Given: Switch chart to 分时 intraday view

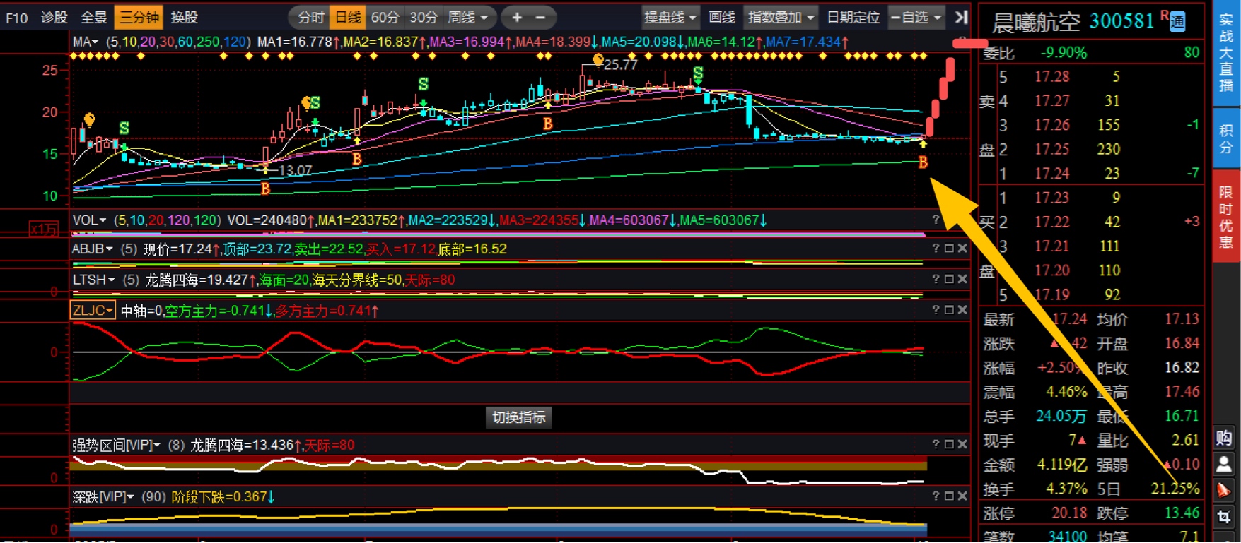Looking at the screenshot, I should point(310,18).
